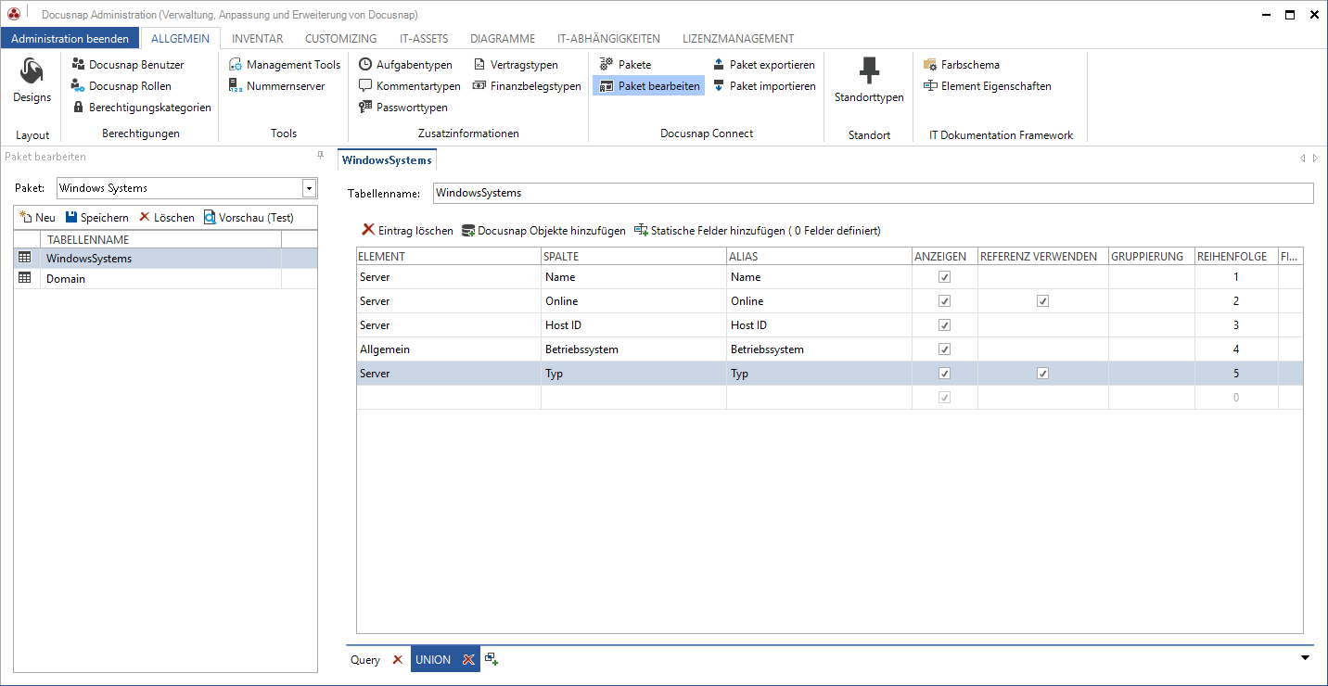1328x686 pixels.
Task: Open Vertragstypen
Action: coord(516,65)
